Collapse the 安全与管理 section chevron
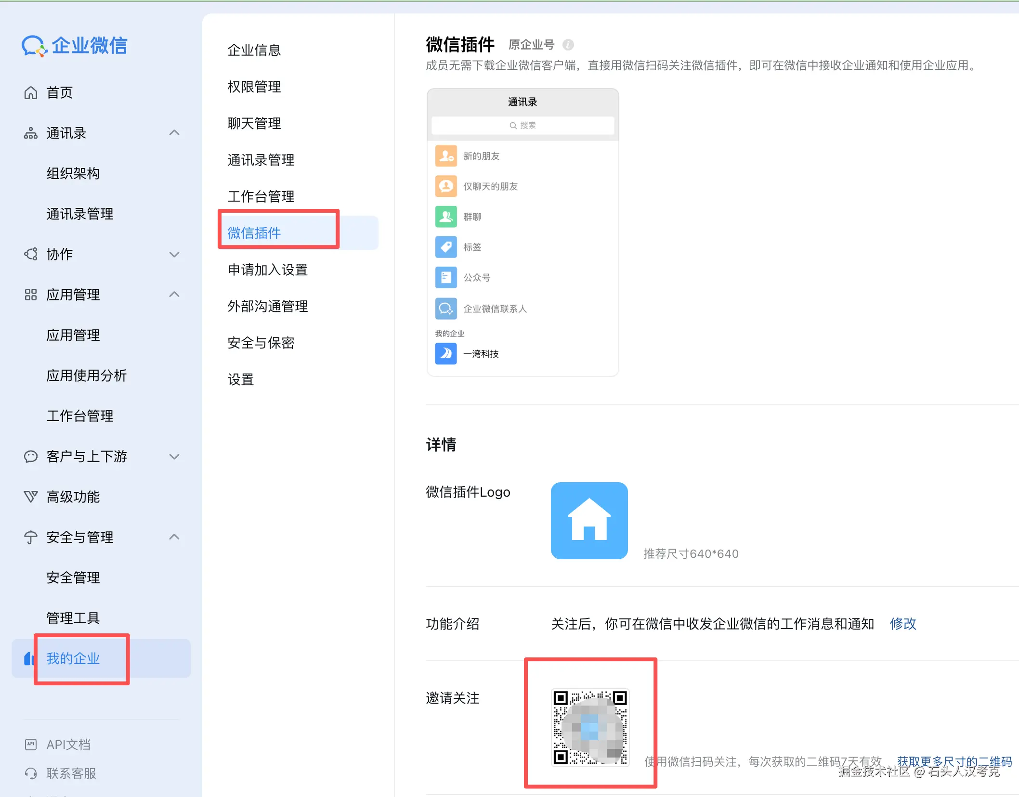Image resolution: width=1019 pixels, height=797 pixels. (174, 537)
